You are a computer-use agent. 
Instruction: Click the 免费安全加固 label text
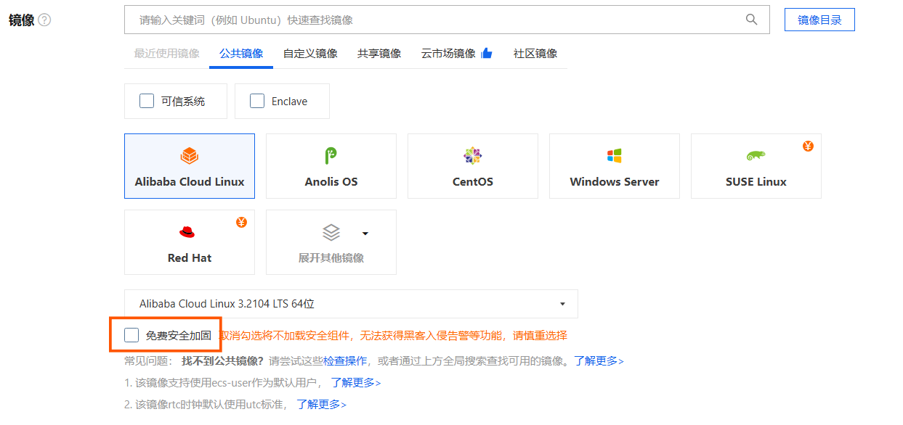click(179, 335)
